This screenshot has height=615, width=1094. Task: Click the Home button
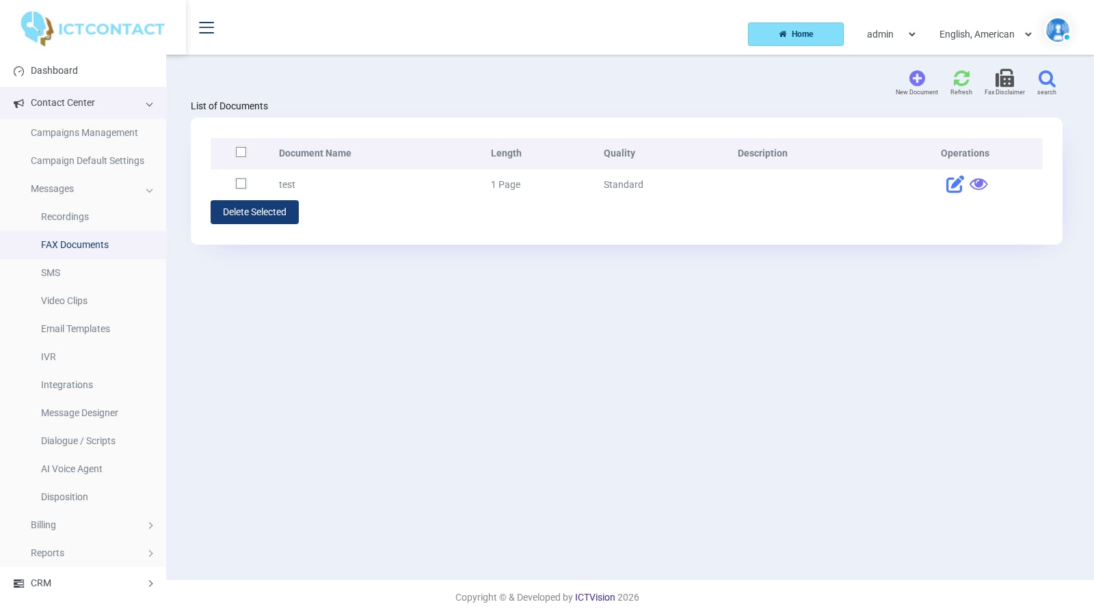pyautogui.click(x=796, y=34)
